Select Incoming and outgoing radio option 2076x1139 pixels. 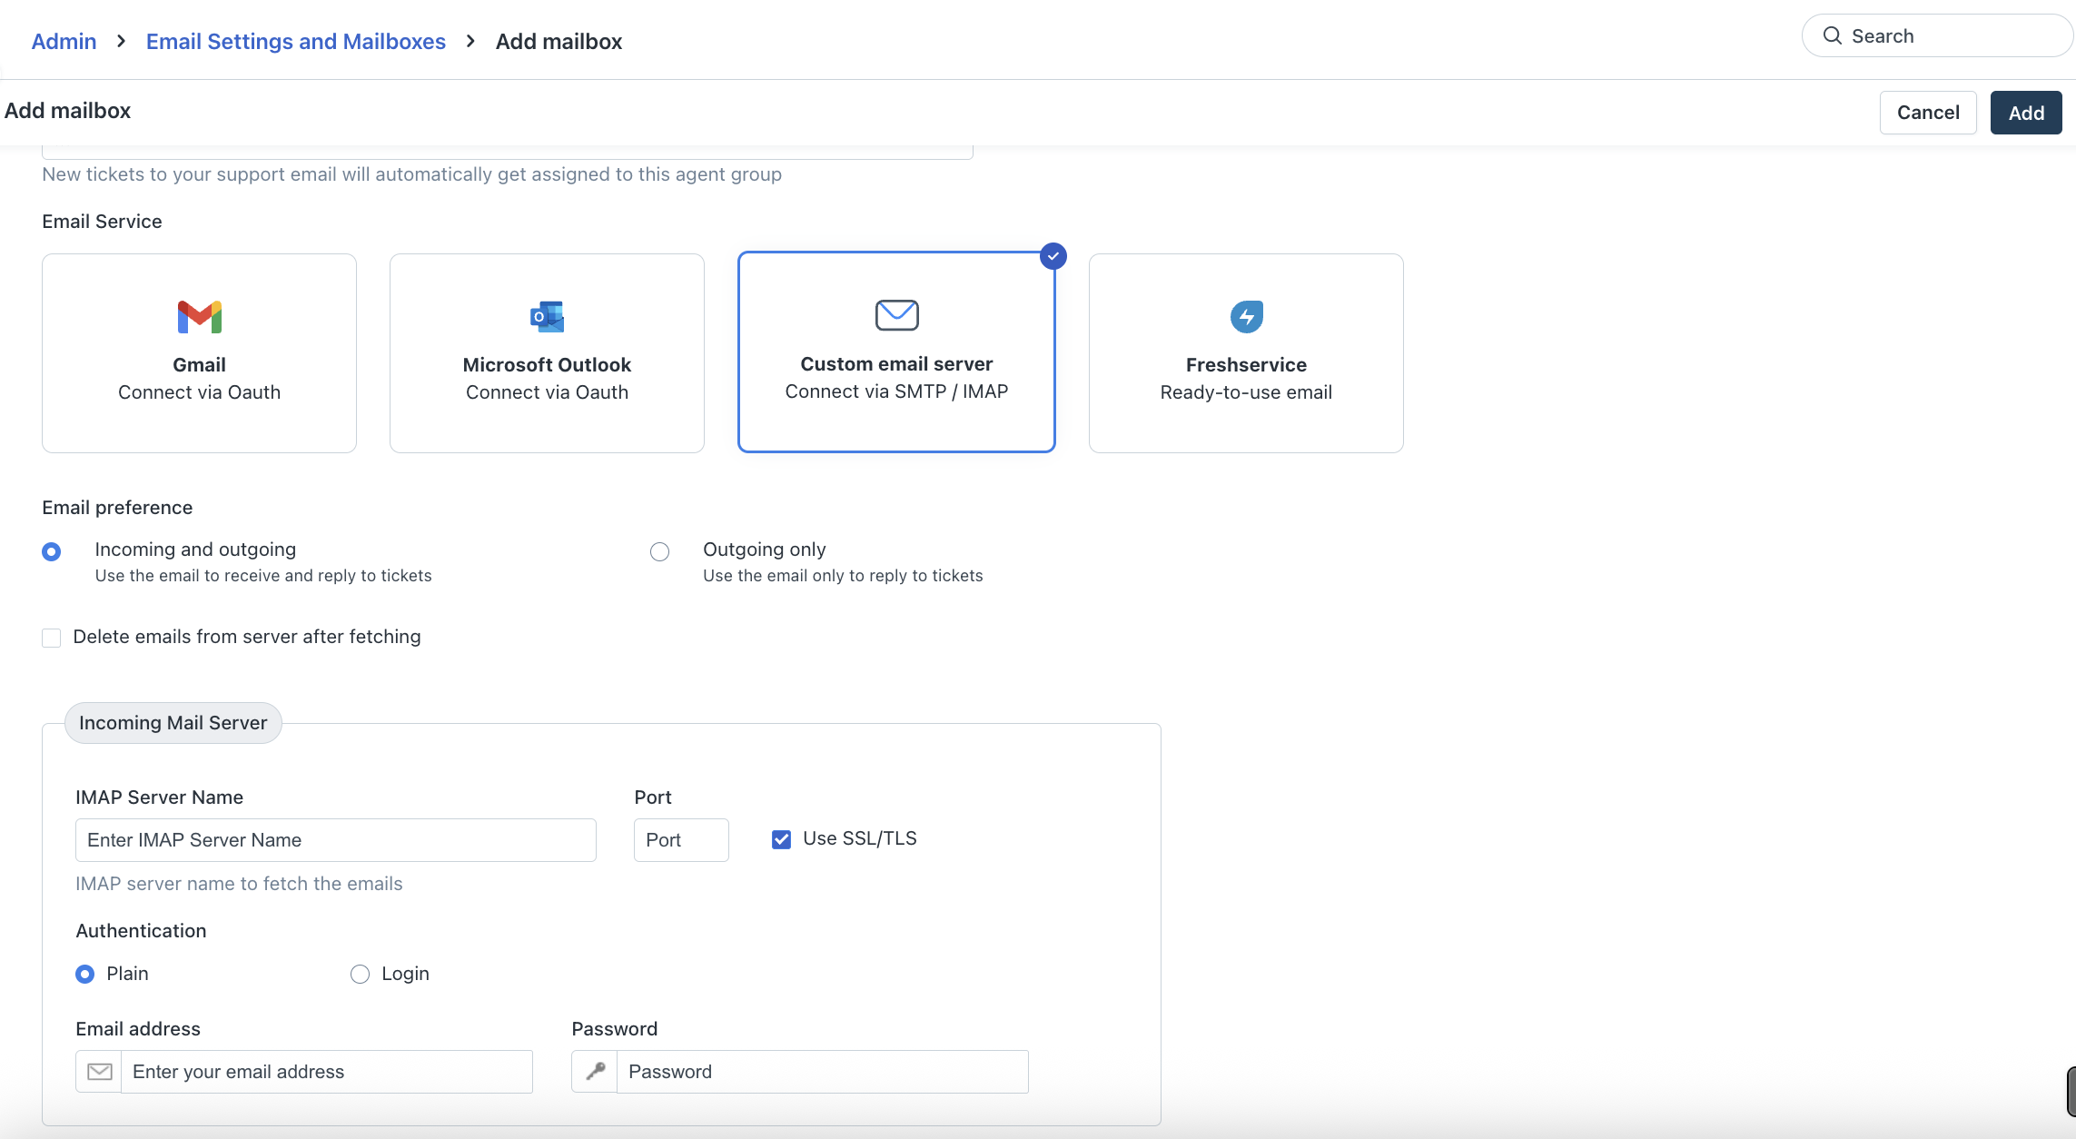(x=52, y=551)
